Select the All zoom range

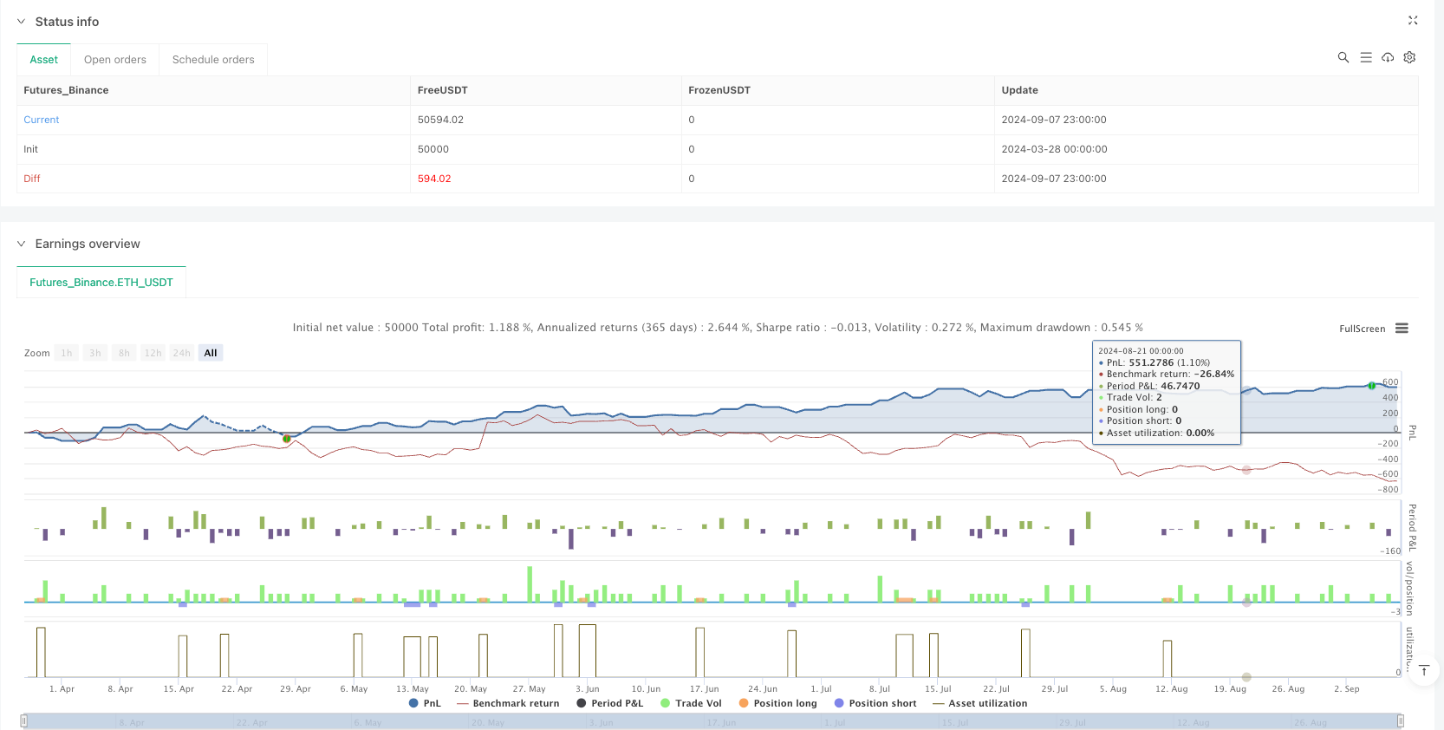pos(211,353)
